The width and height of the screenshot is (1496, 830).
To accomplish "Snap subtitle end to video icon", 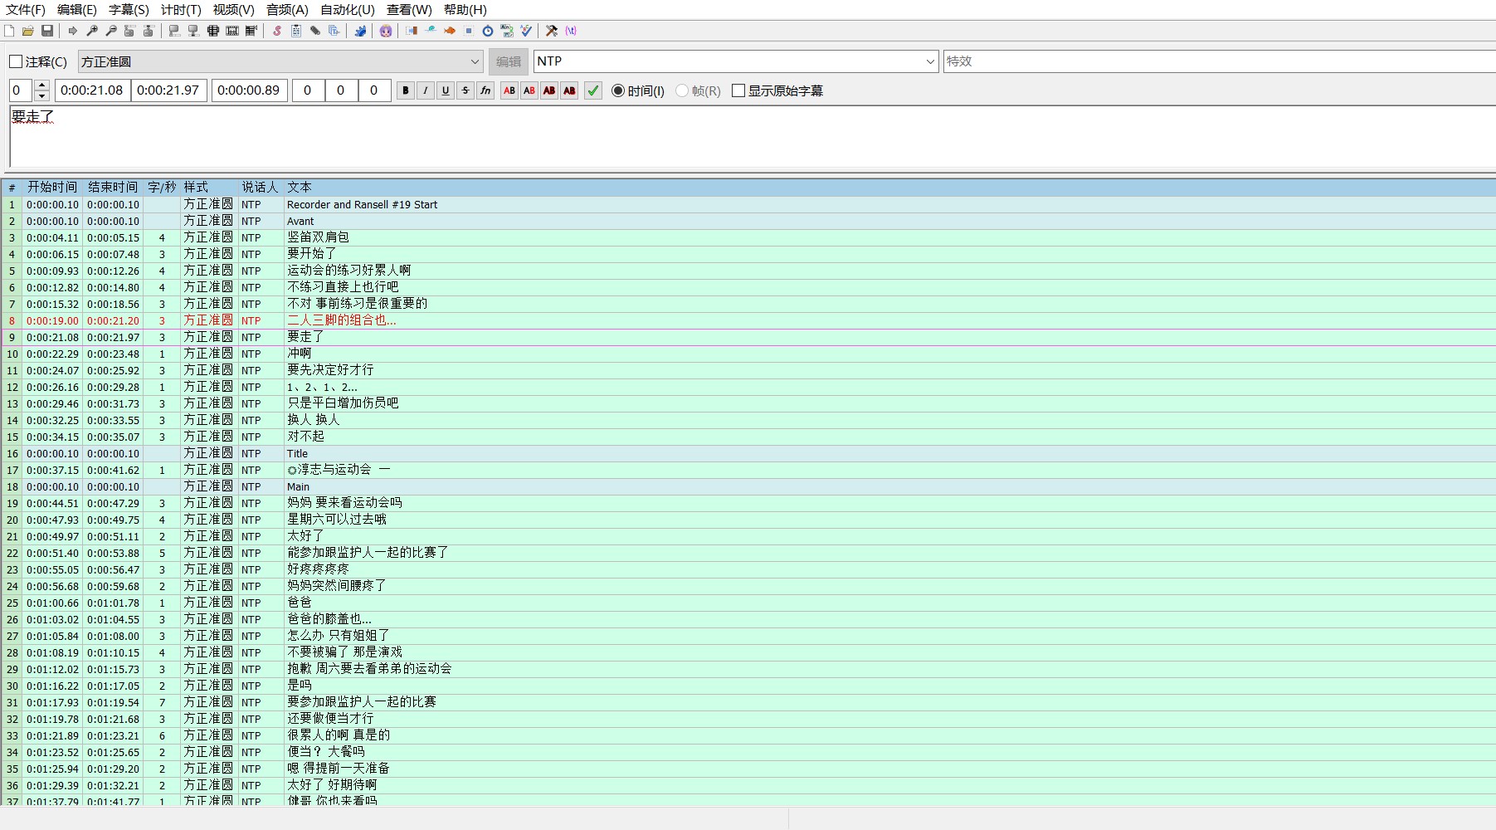I will pyautogui.click(x=193, y=31).
